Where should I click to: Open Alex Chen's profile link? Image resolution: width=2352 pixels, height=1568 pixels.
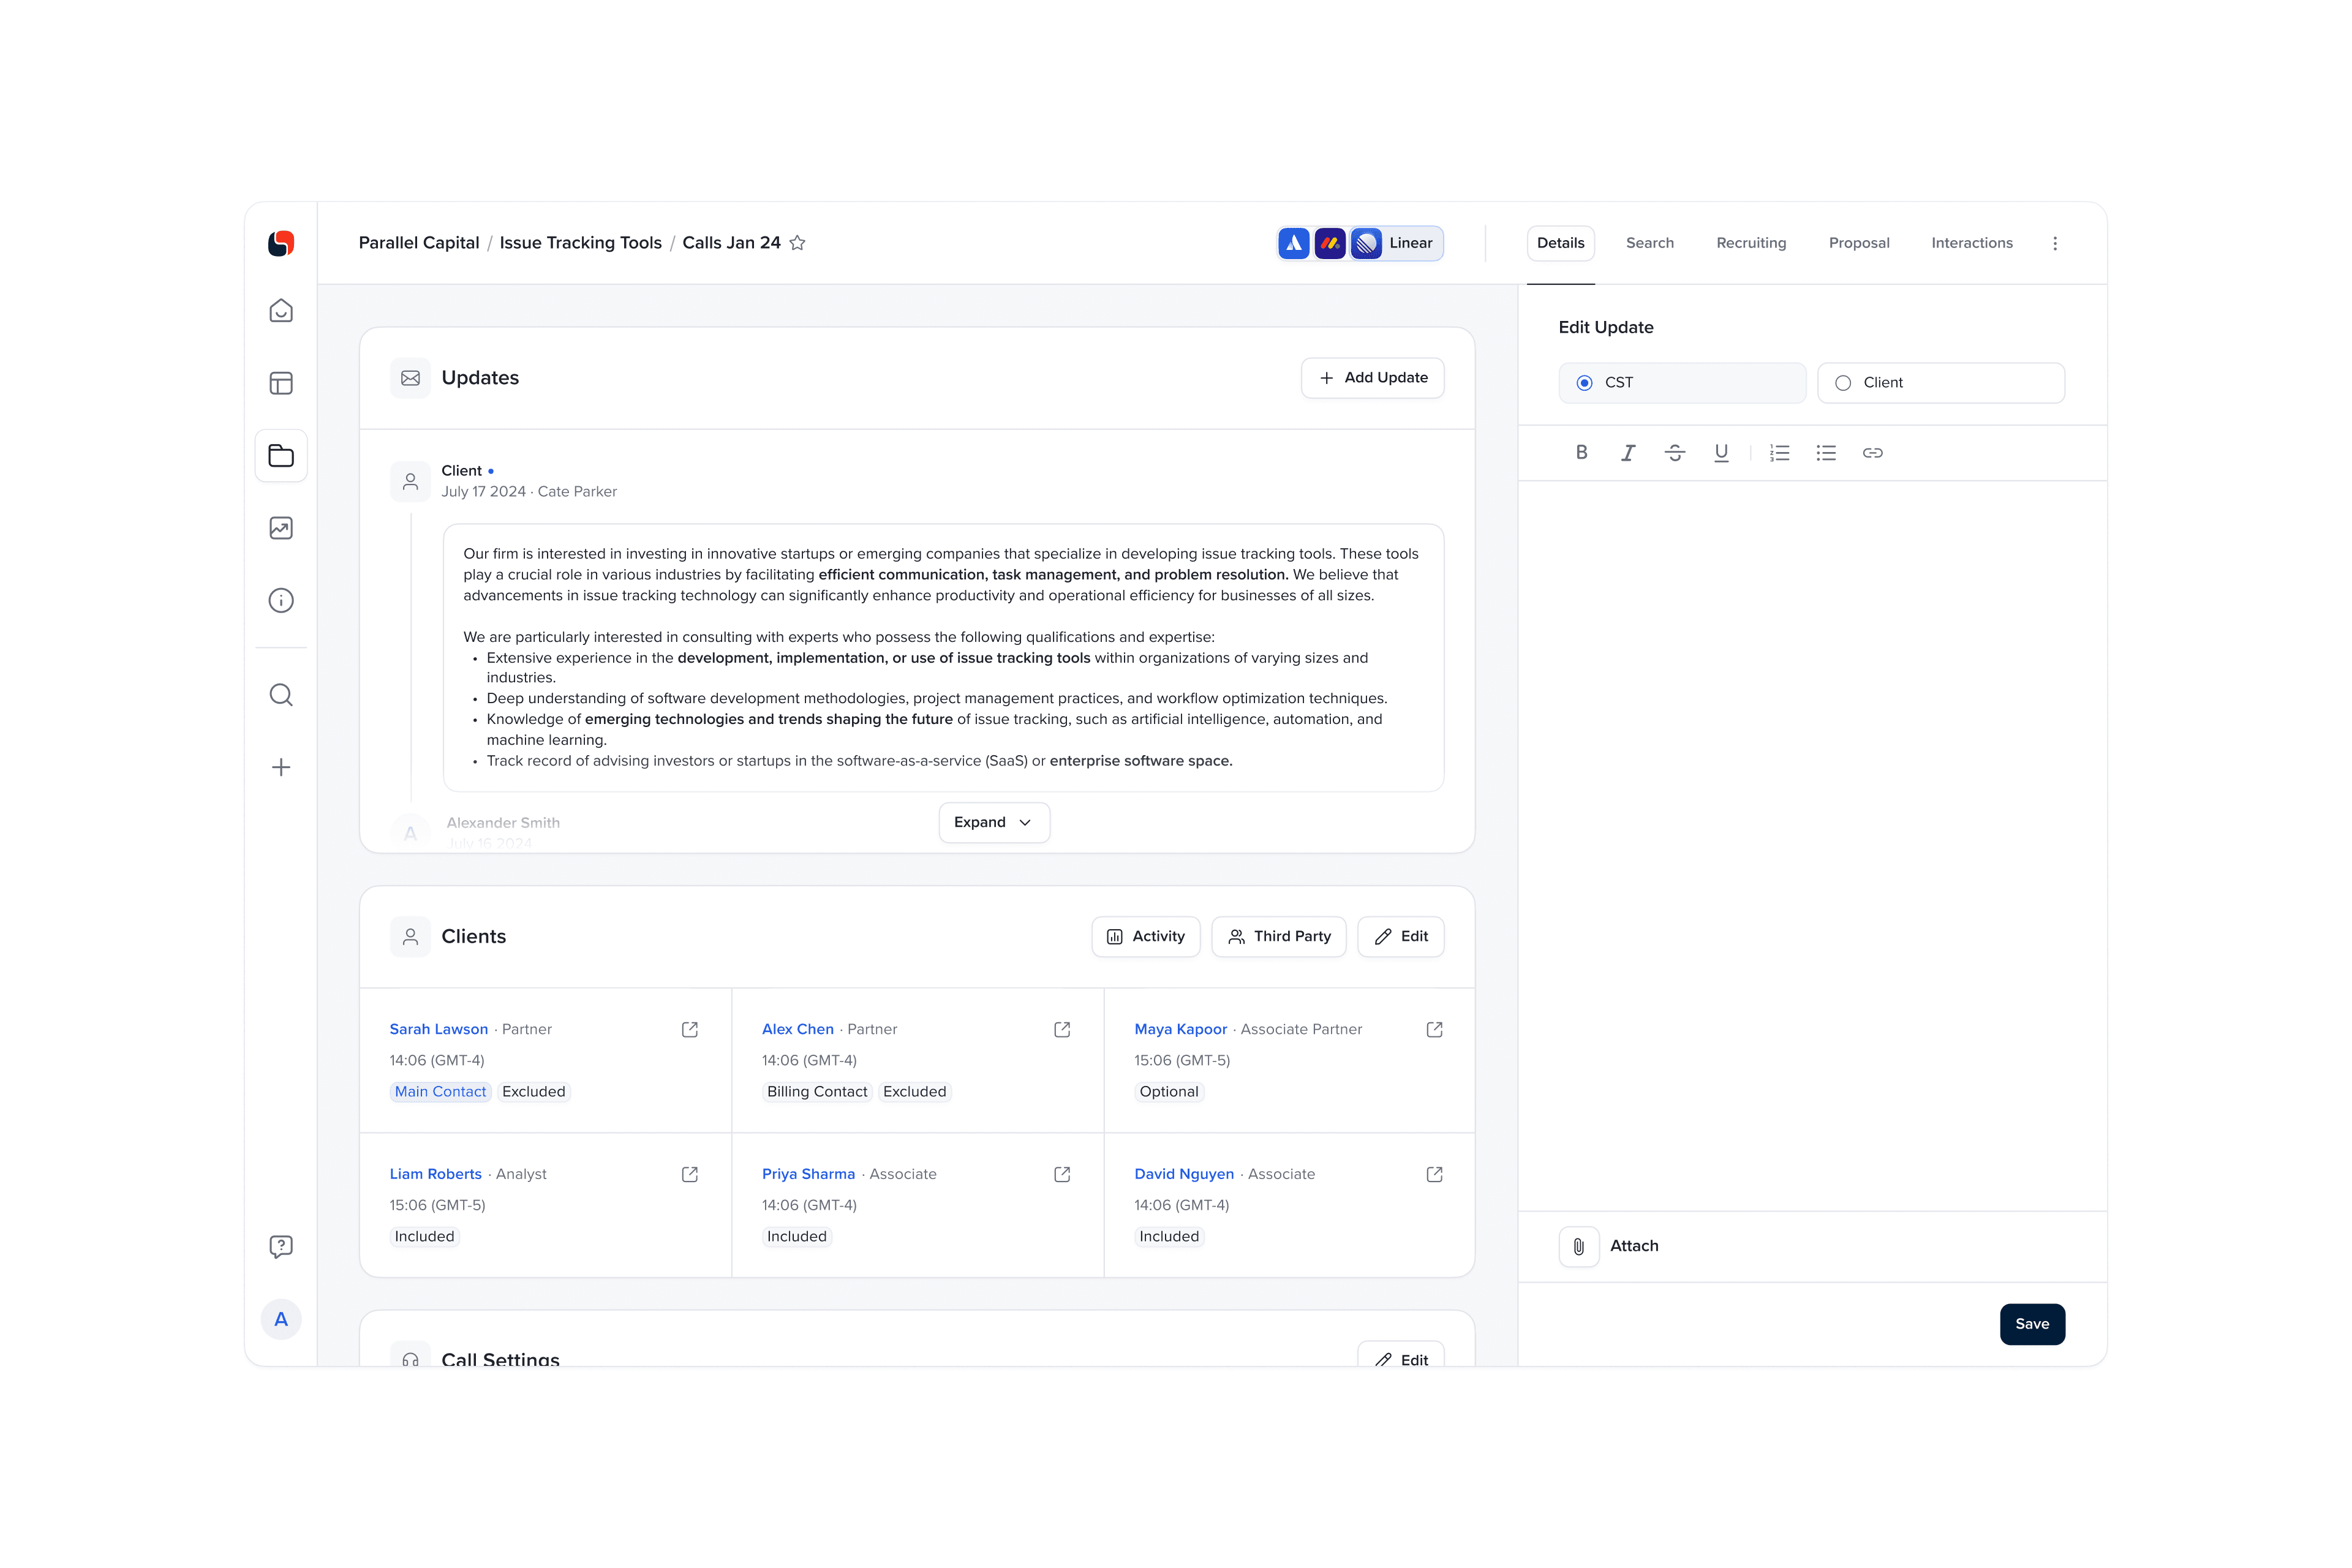(x=798, y=1029)
